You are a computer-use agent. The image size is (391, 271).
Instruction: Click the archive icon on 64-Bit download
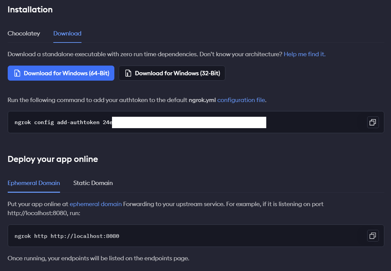coord(17,73)
